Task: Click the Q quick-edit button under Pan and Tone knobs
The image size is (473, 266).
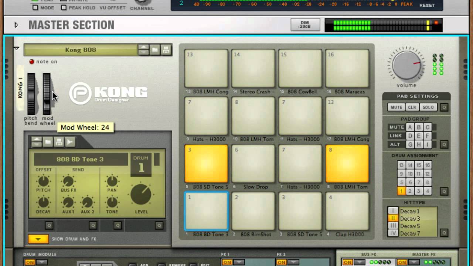Action: pos(118,225)
